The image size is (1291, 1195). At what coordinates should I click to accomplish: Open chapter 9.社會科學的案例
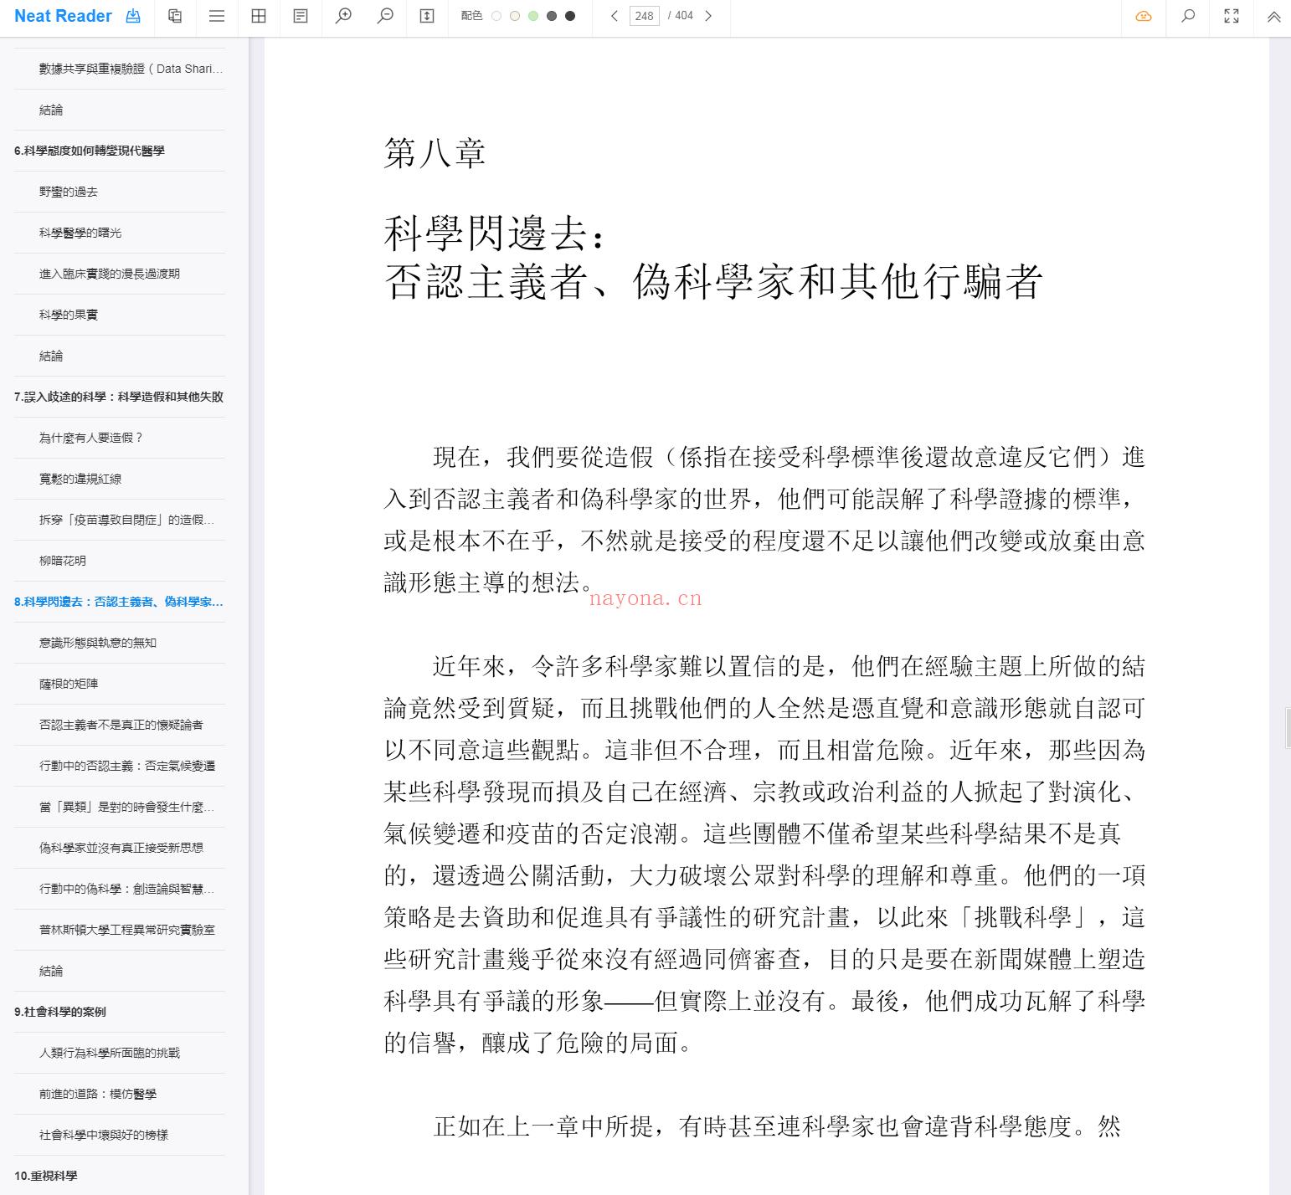point(60,1012)
